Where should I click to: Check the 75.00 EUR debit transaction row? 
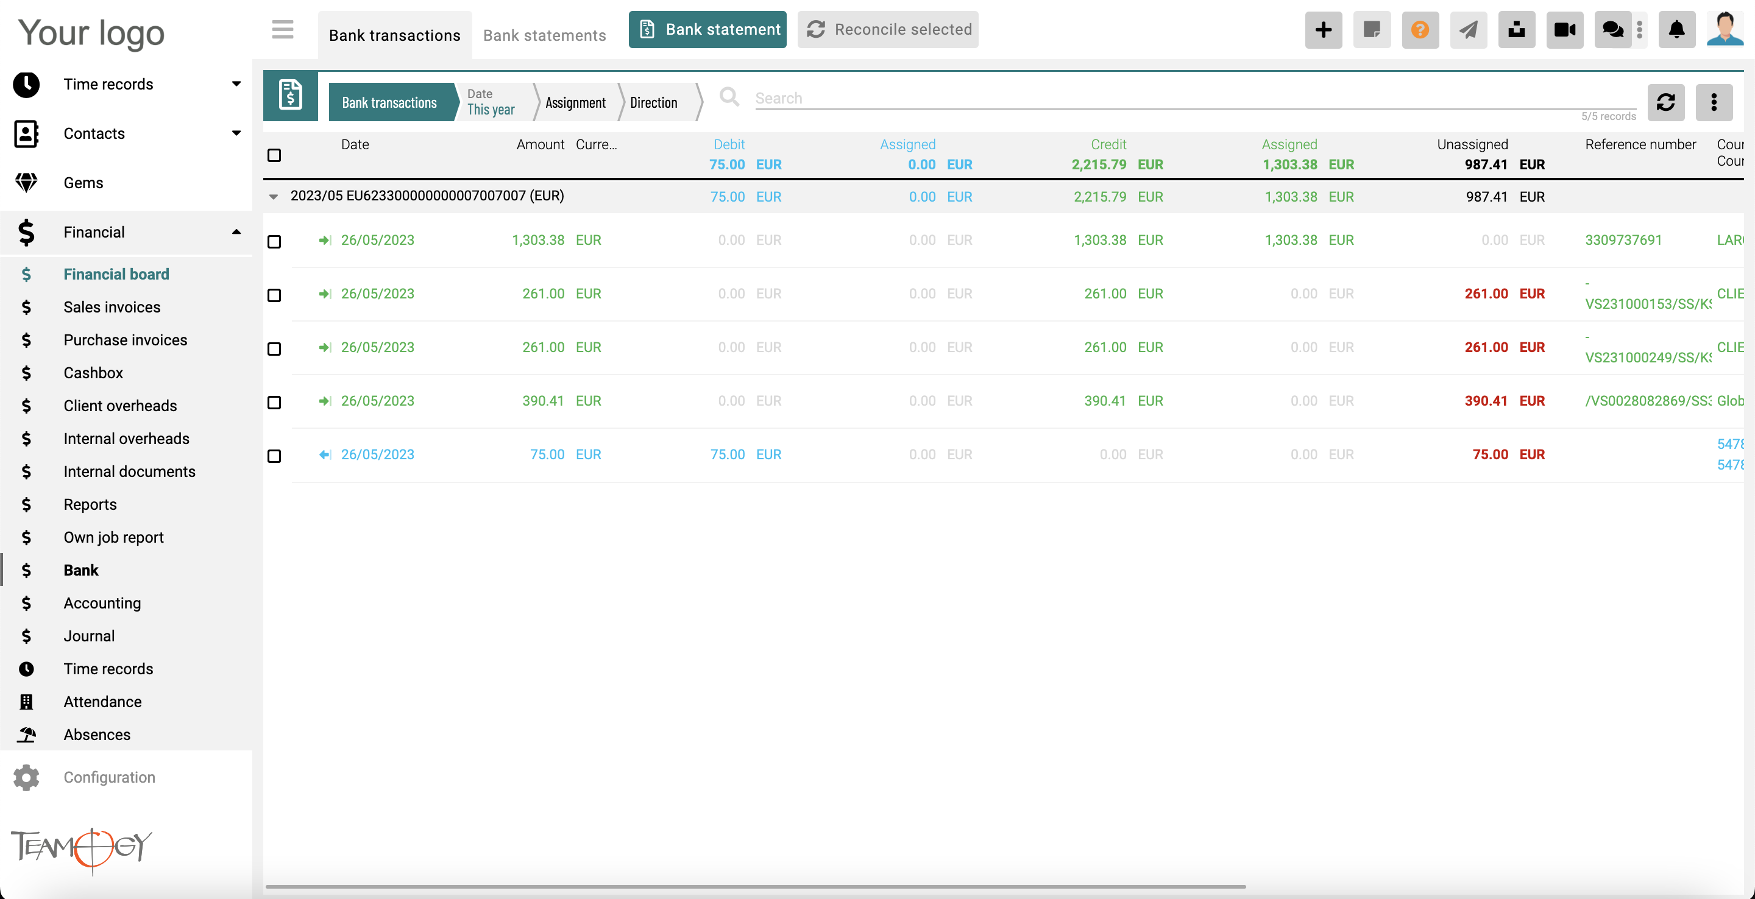274,456
